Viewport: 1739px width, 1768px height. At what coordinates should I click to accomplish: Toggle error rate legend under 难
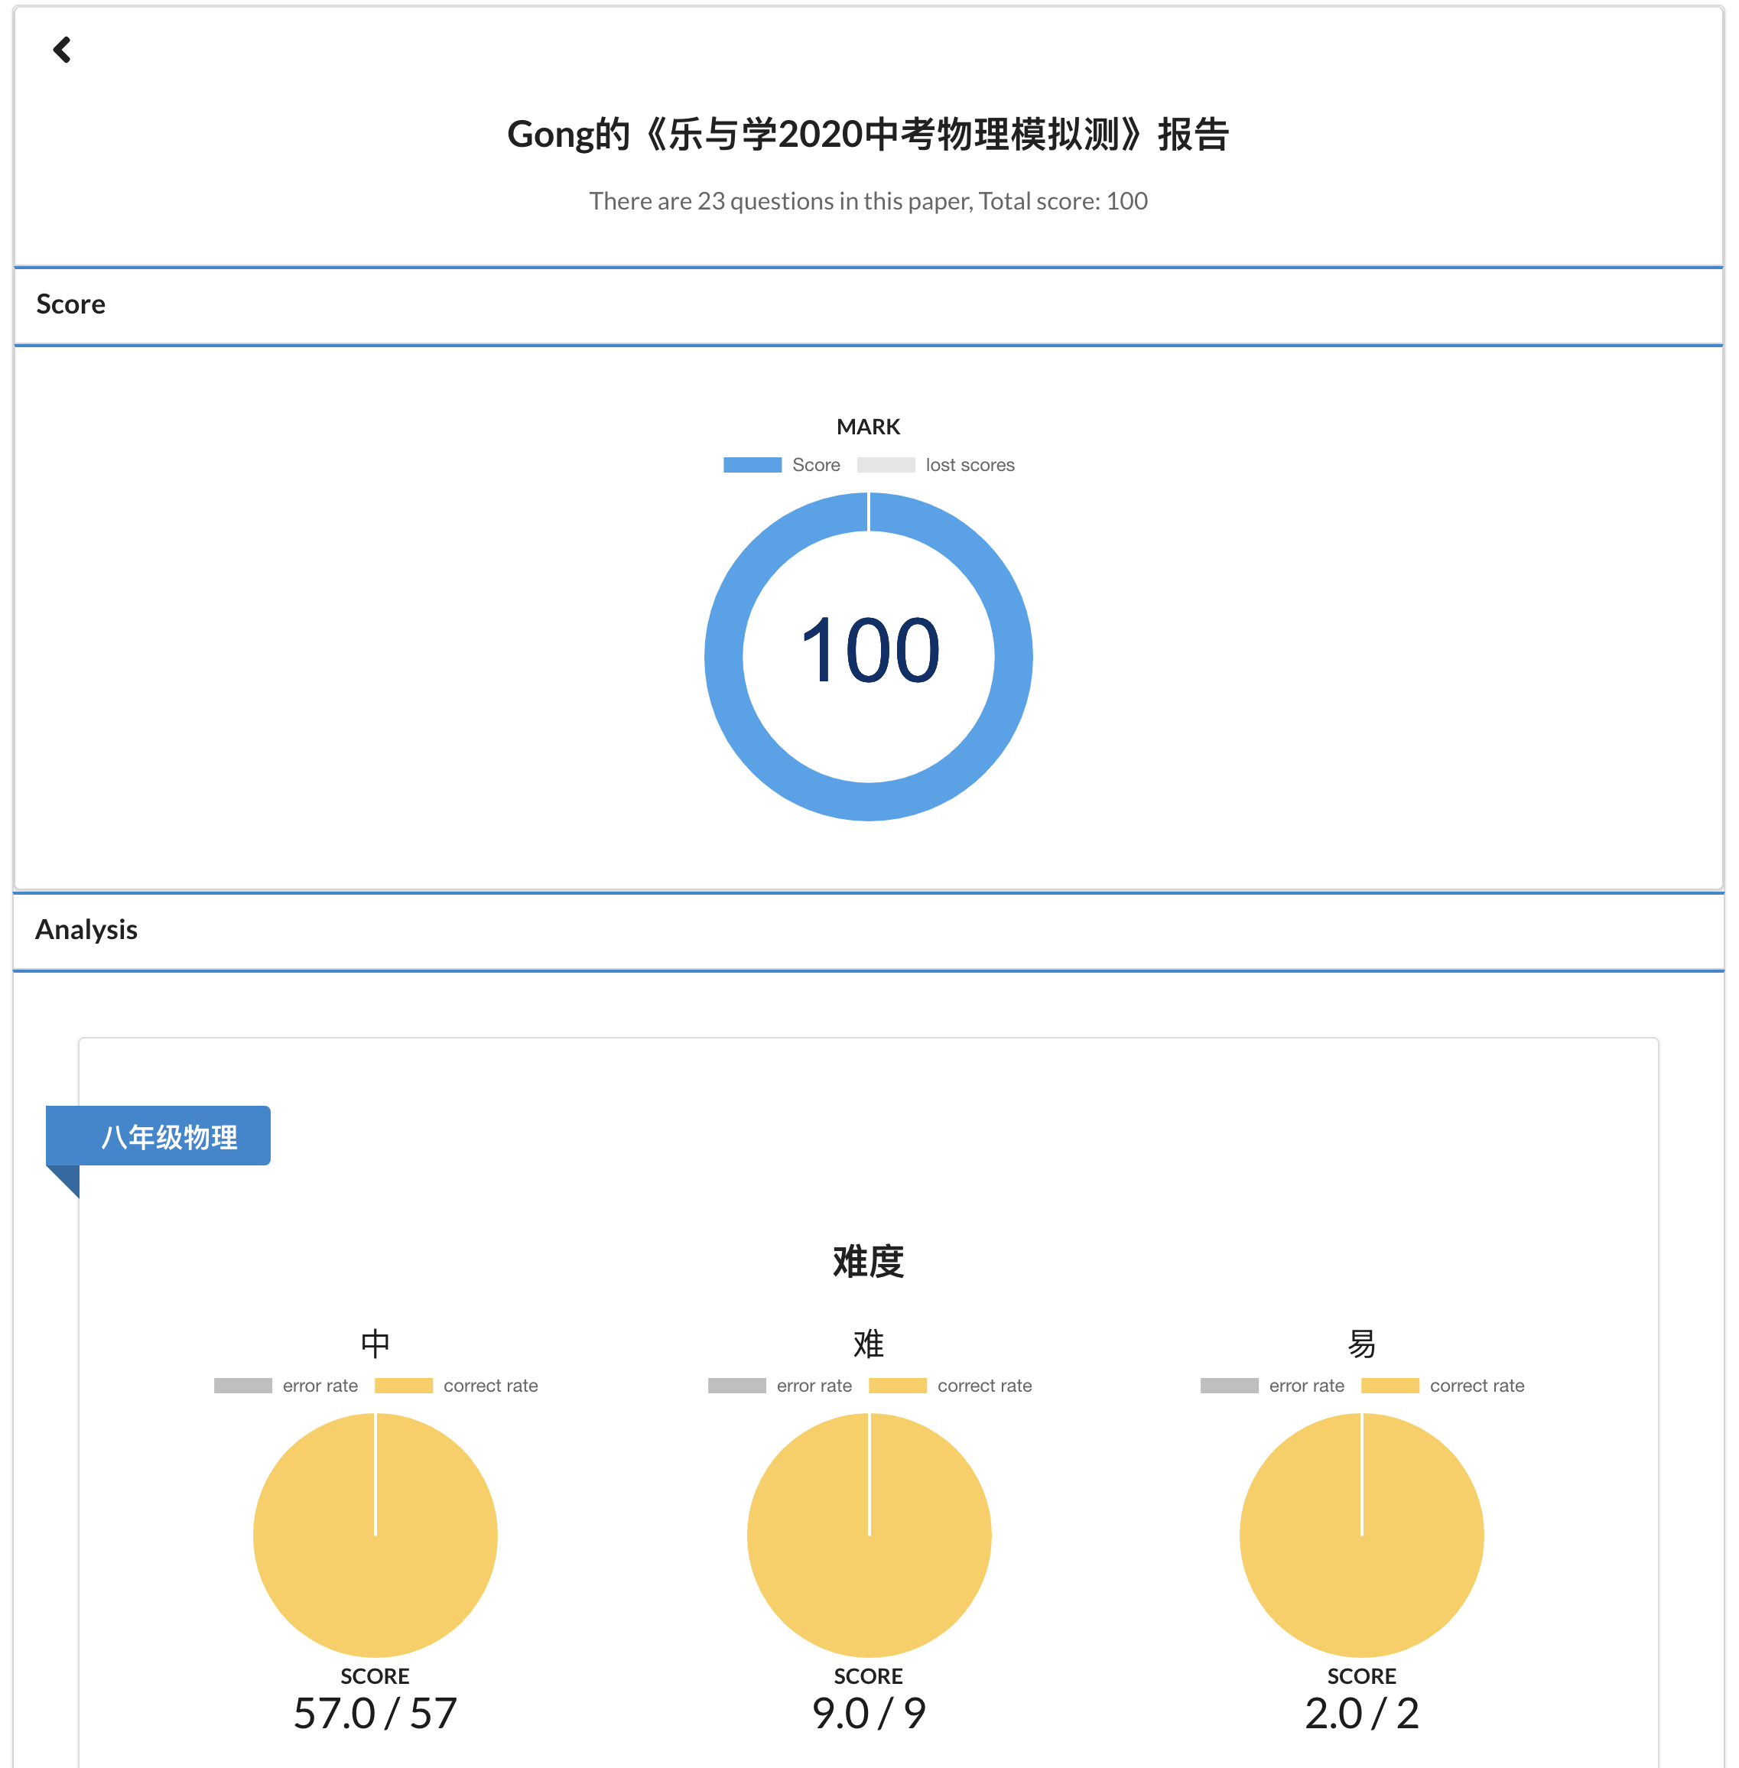click(814, 1386)
